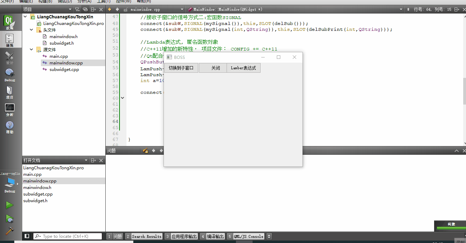Open Debug mode with the bug icon

click(x=9, y=75)
